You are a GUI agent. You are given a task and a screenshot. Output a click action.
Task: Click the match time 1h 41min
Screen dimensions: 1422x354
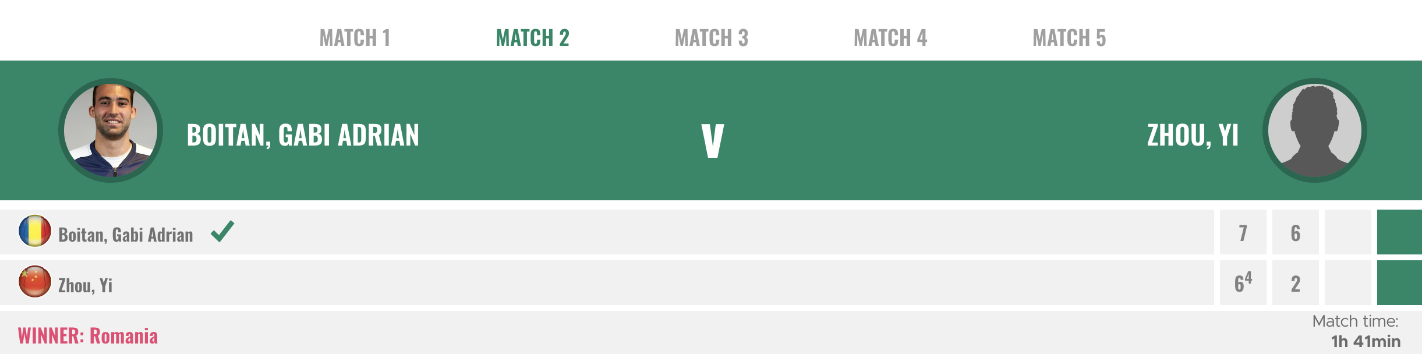(x=1366, y=341)
